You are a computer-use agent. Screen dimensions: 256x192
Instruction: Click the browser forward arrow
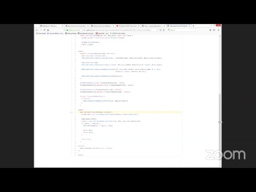(41, 30)
